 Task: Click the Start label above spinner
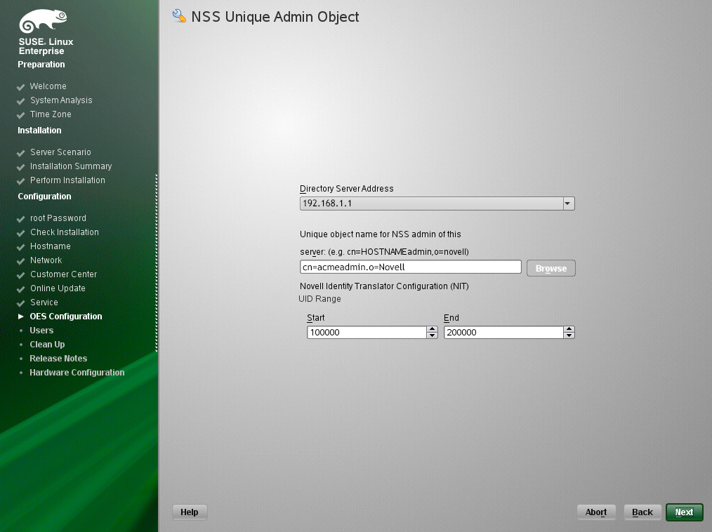point(315,318)
